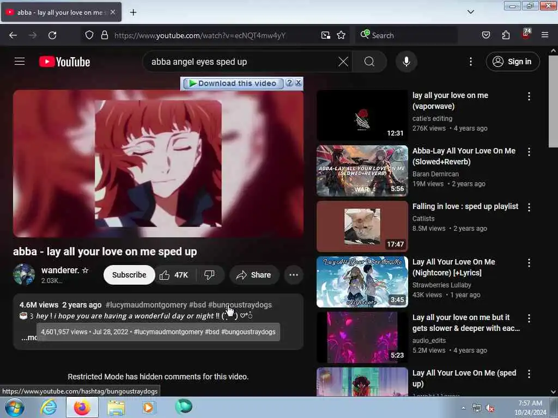The image size is (558, 418).
Task: Launch Internet Explorer from the taskbar
Action: (x=48, y=407)
